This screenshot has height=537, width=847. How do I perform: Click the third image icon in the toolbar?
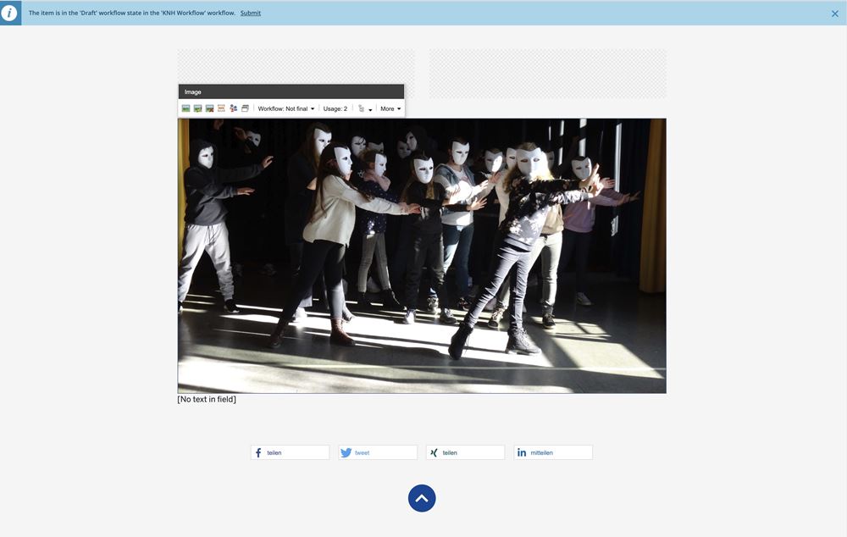[209, 108]
